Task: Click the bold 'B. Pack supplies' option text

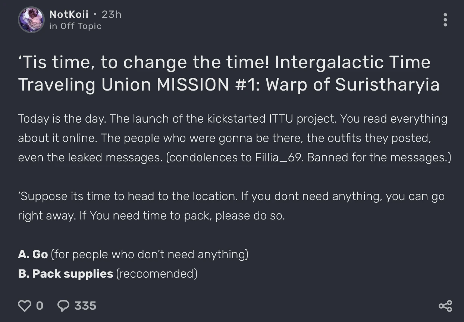Action: (66, 274)
